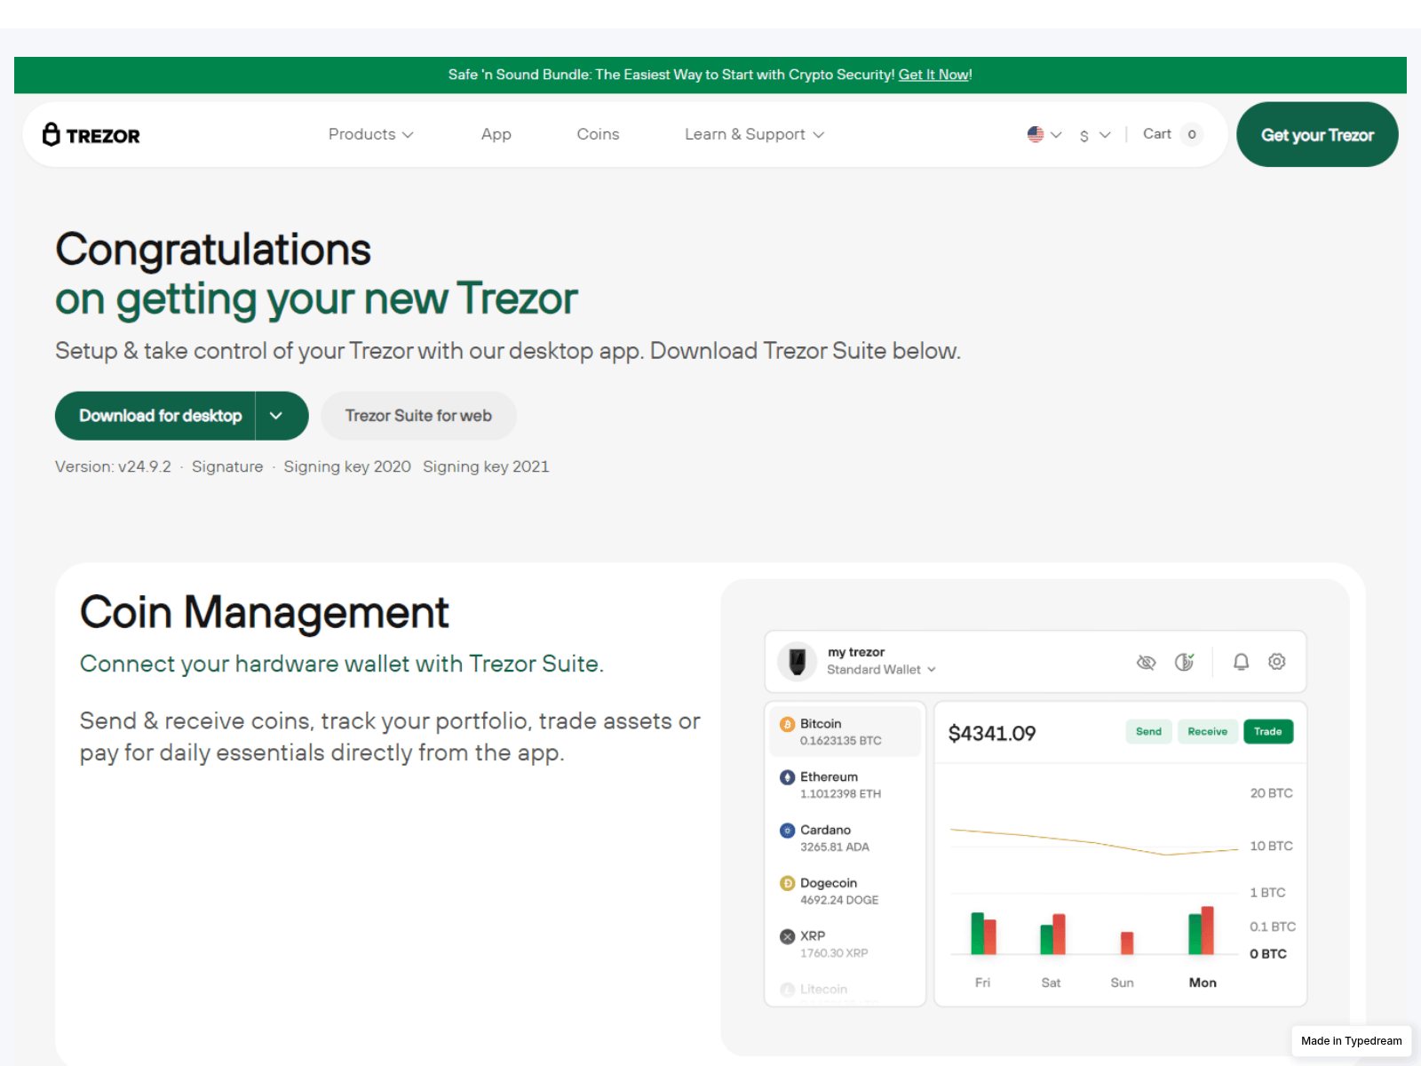Click the Sat label on chart
Image resolution: width=1421 pixels, height=1066 pixels.
pos(1051,982)
